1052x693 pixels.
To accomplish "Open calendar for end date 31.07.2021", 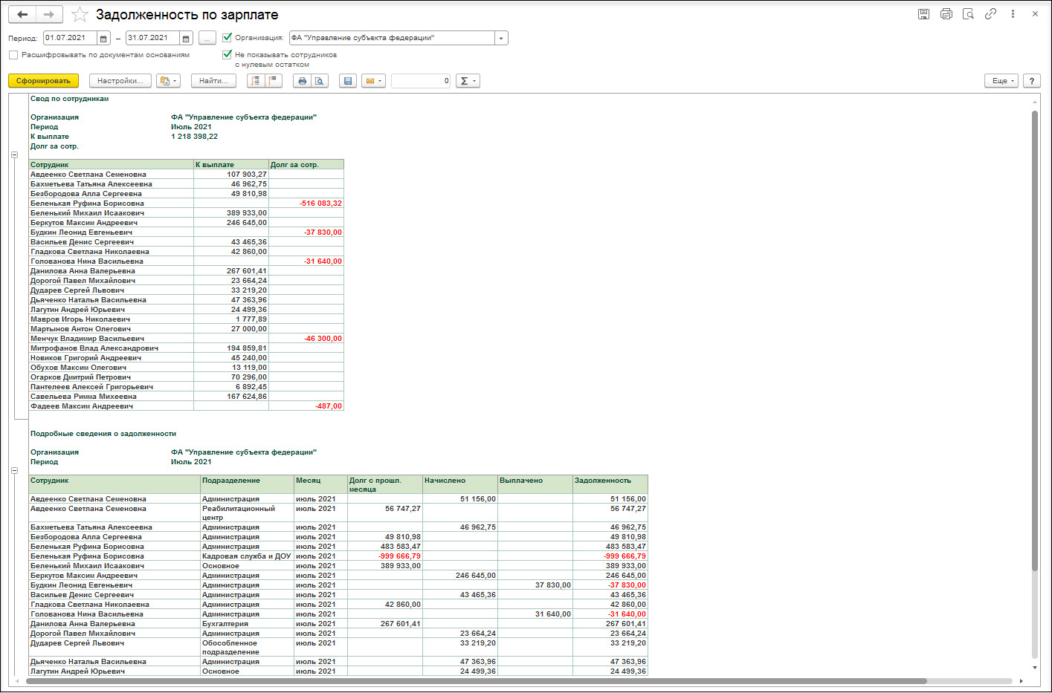I will pyautogui.click(x=186, y=38).
